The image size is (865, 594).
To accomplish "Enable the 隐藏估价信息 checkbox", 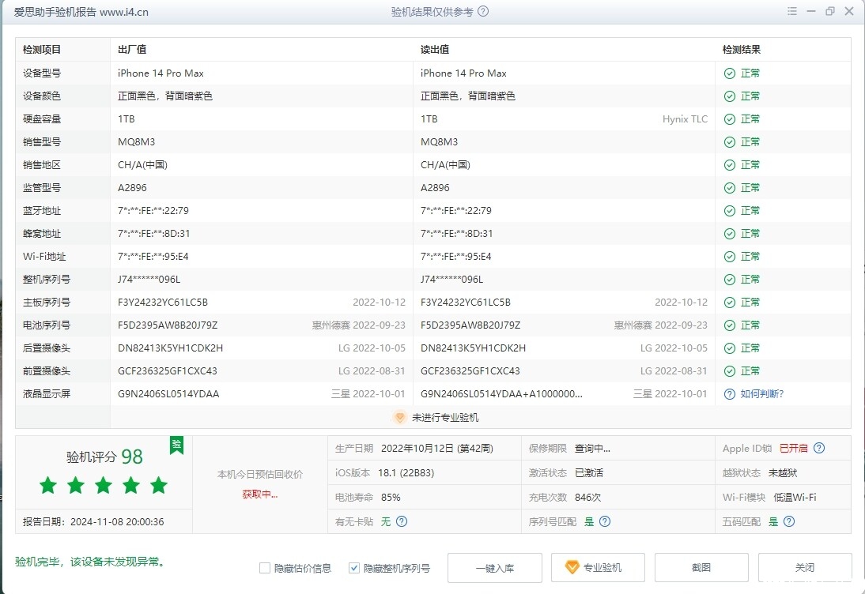I will 265,568.
